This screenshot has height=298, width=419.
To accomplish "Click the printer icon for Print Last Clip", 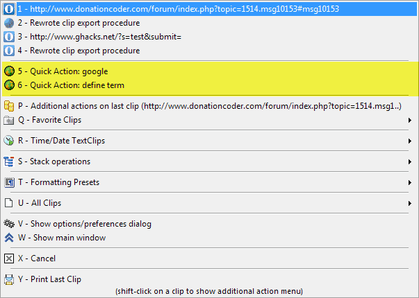I will [9, 279].
